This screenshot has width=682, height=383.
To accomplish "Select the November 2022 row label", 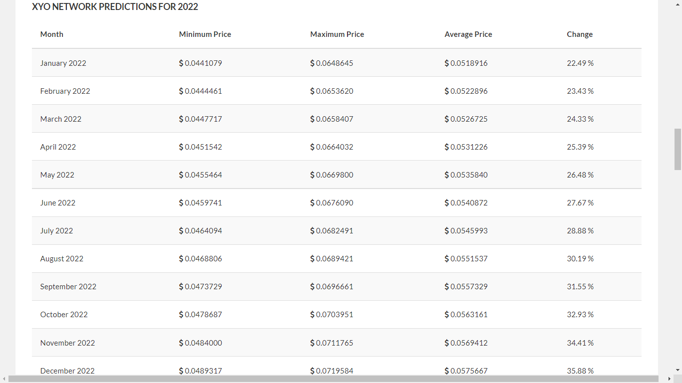I will [67, 343].
